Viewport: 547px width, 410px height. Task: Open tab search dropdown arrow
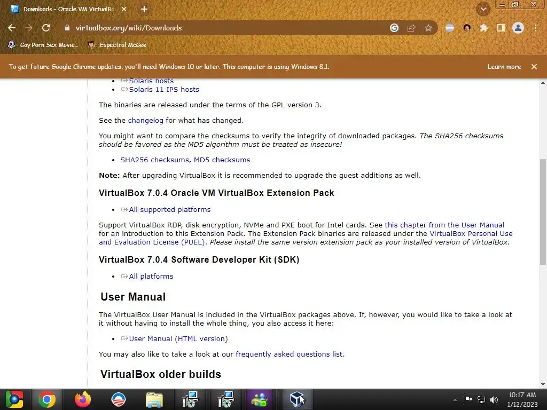click(x=483, y=9)
